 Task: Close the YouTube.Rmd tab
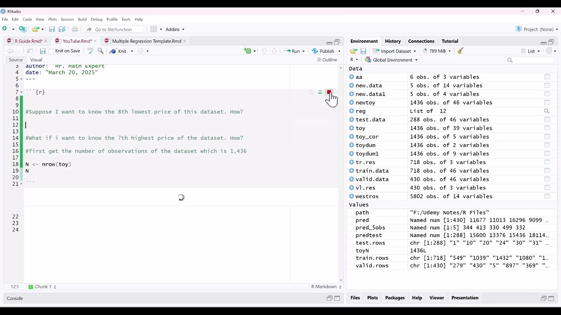click(95, 41)
